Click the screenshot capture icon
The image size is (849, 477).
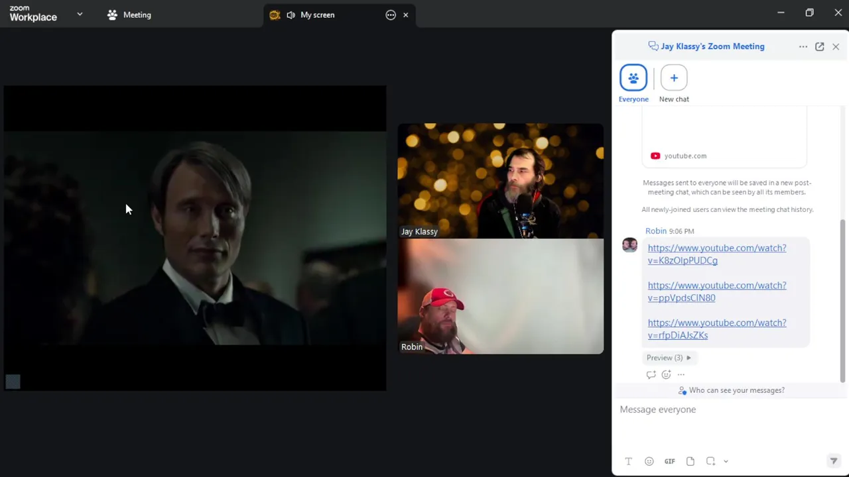pyautogui.click(x=710, y=461)
